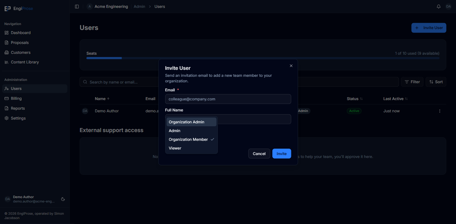
Task: Click the Just now last active cell
Action: 391,111
